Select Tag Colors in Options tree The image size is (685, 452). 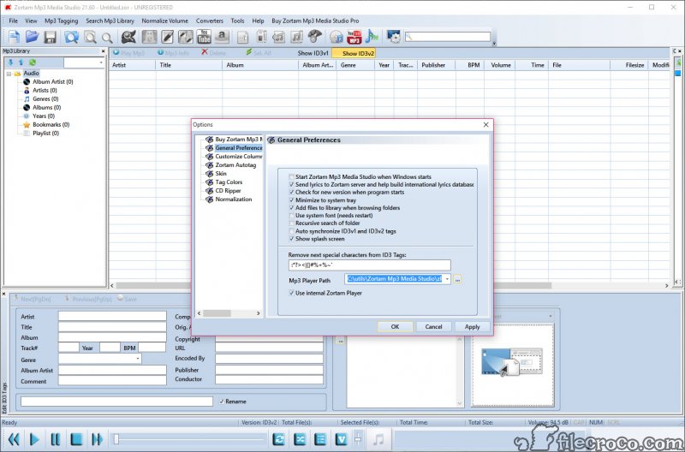click(229, 182)
